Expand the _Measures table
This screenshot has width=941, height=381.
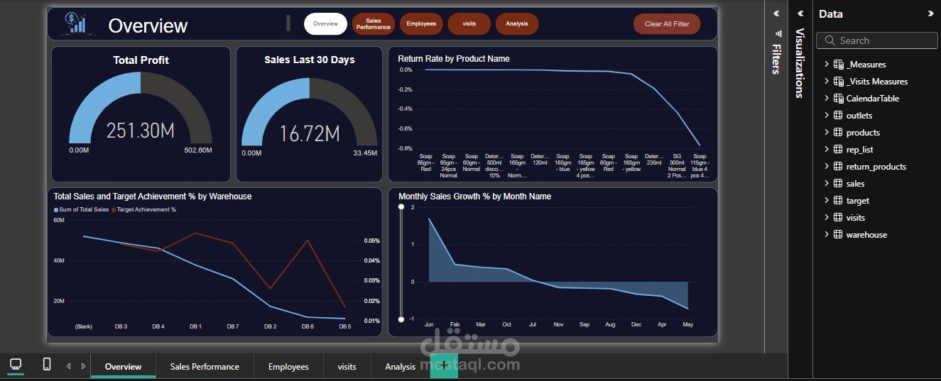pyautogui.click(x=826, y=65)
